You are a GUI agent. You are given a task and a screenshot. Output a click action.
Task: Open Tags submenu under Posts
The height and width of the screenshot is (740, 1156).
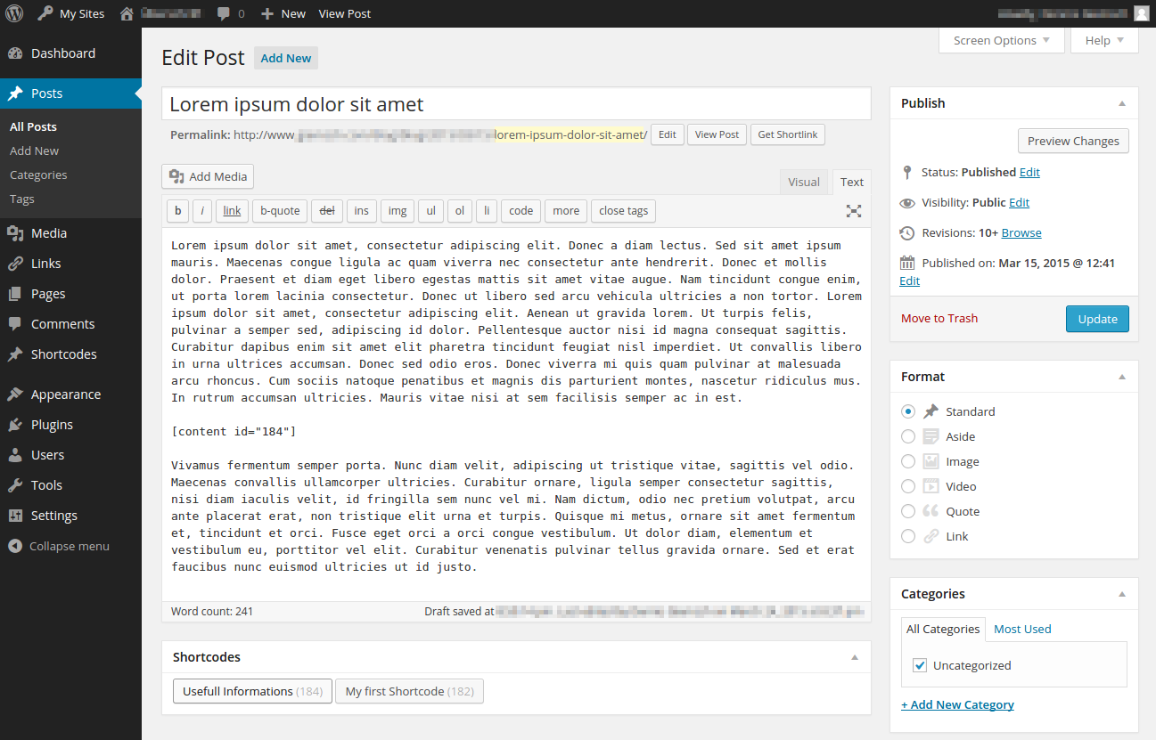[x=22, y=199]
